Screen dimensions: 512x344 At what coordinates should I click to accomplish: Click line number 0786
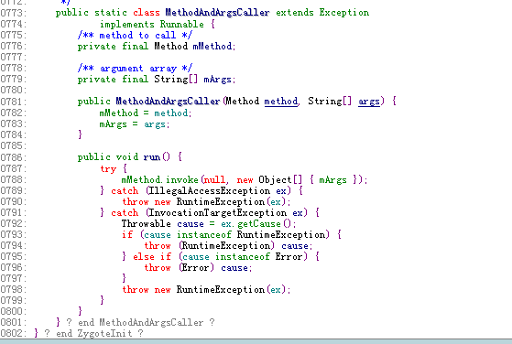13,157
